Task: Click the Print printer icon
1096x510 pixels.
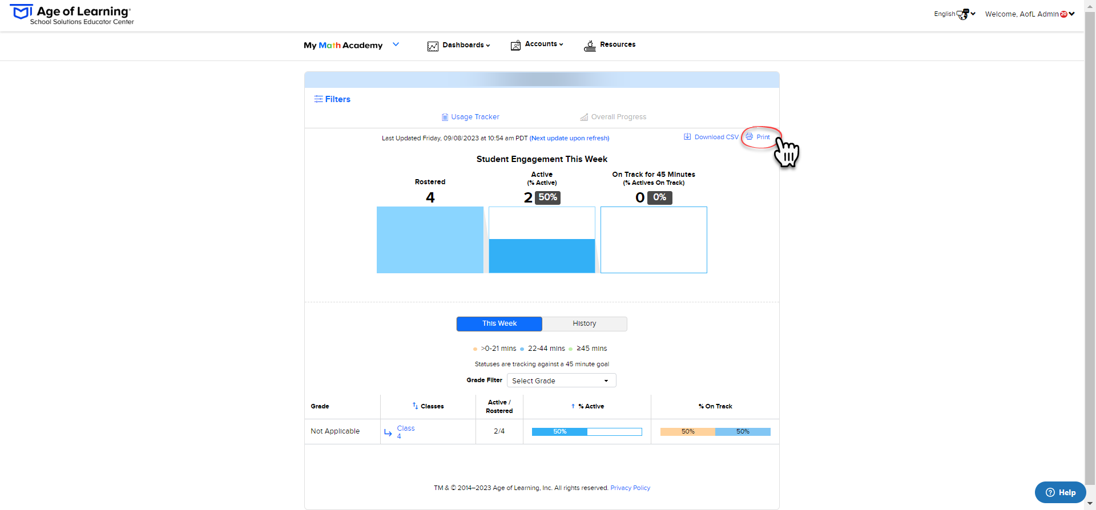Action: [x=749, y=137]
